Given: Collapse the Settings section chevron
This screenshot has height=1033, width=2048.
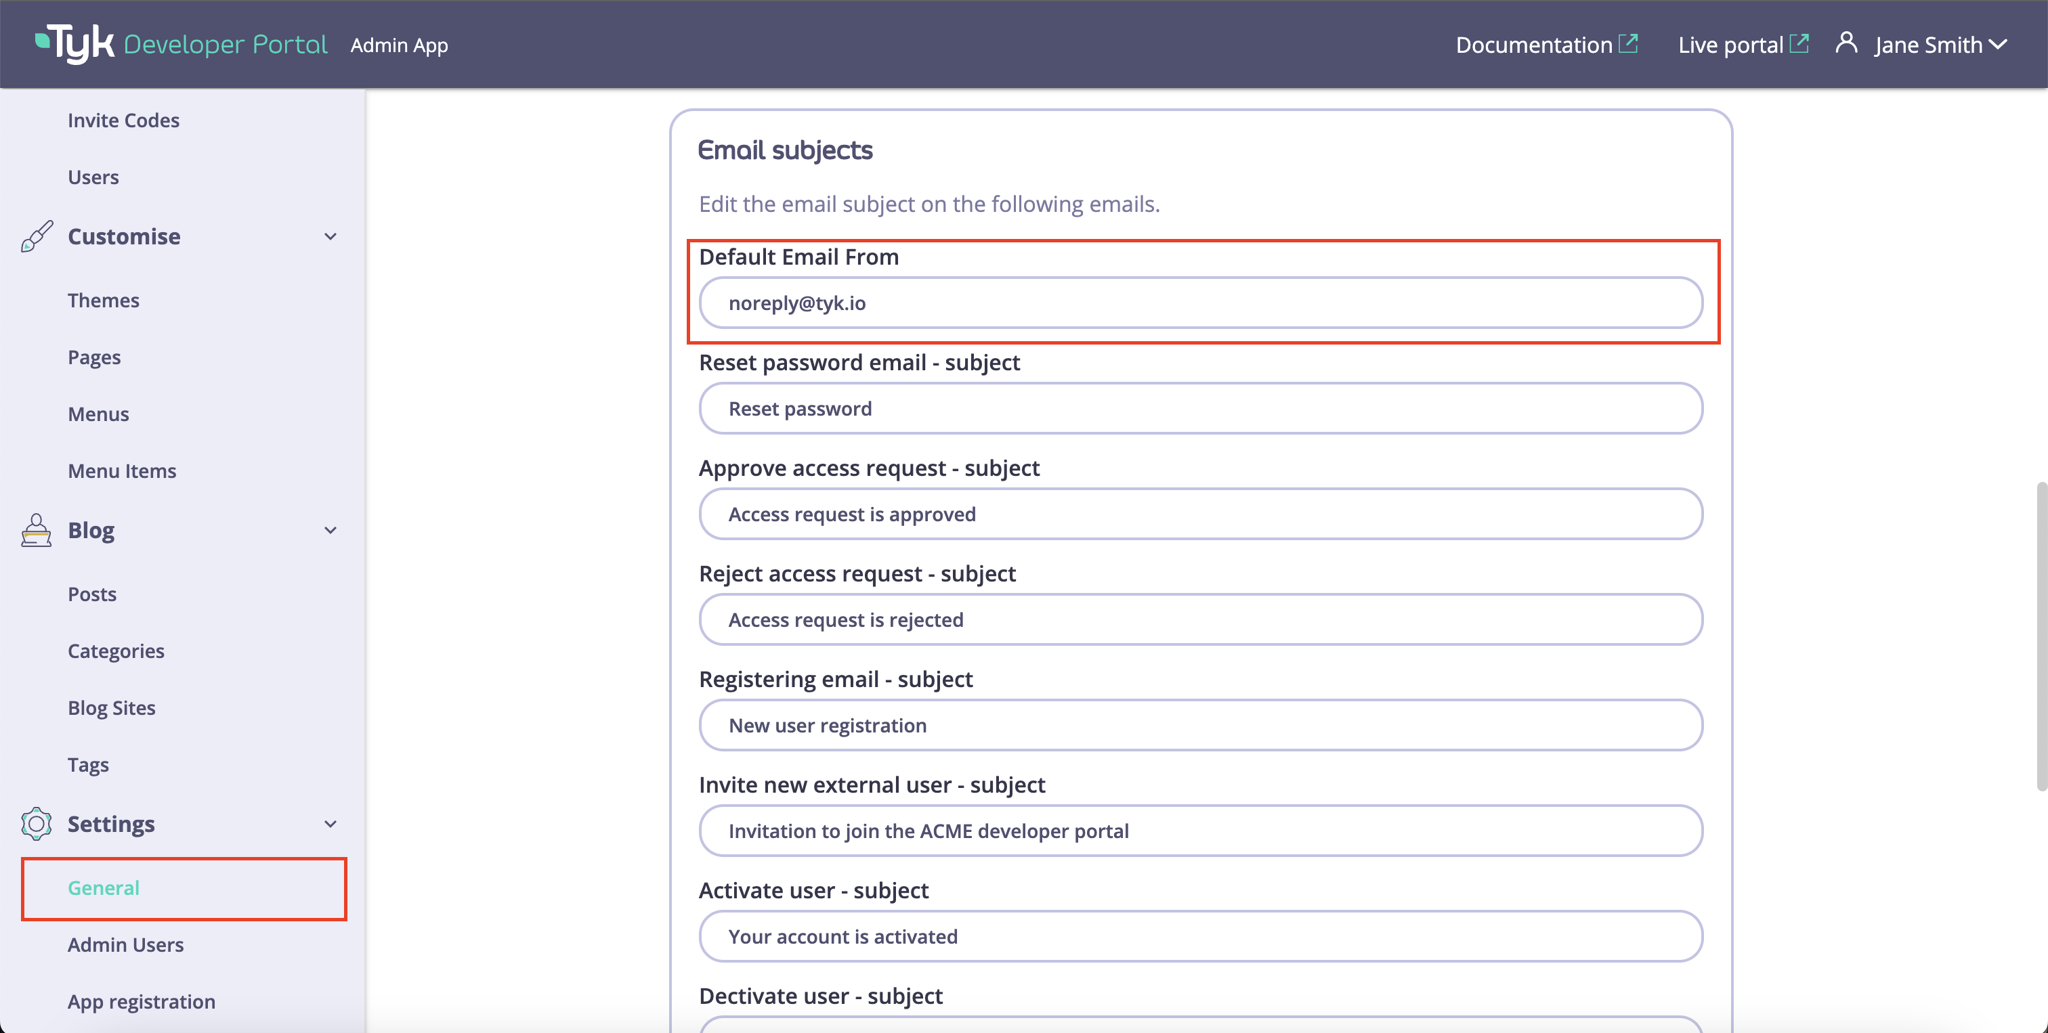Looking at the screenshot, I should point(330,824).
